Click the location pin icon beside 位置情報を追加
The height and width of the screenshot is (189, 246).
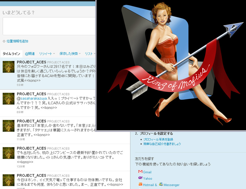pos(4,41)
